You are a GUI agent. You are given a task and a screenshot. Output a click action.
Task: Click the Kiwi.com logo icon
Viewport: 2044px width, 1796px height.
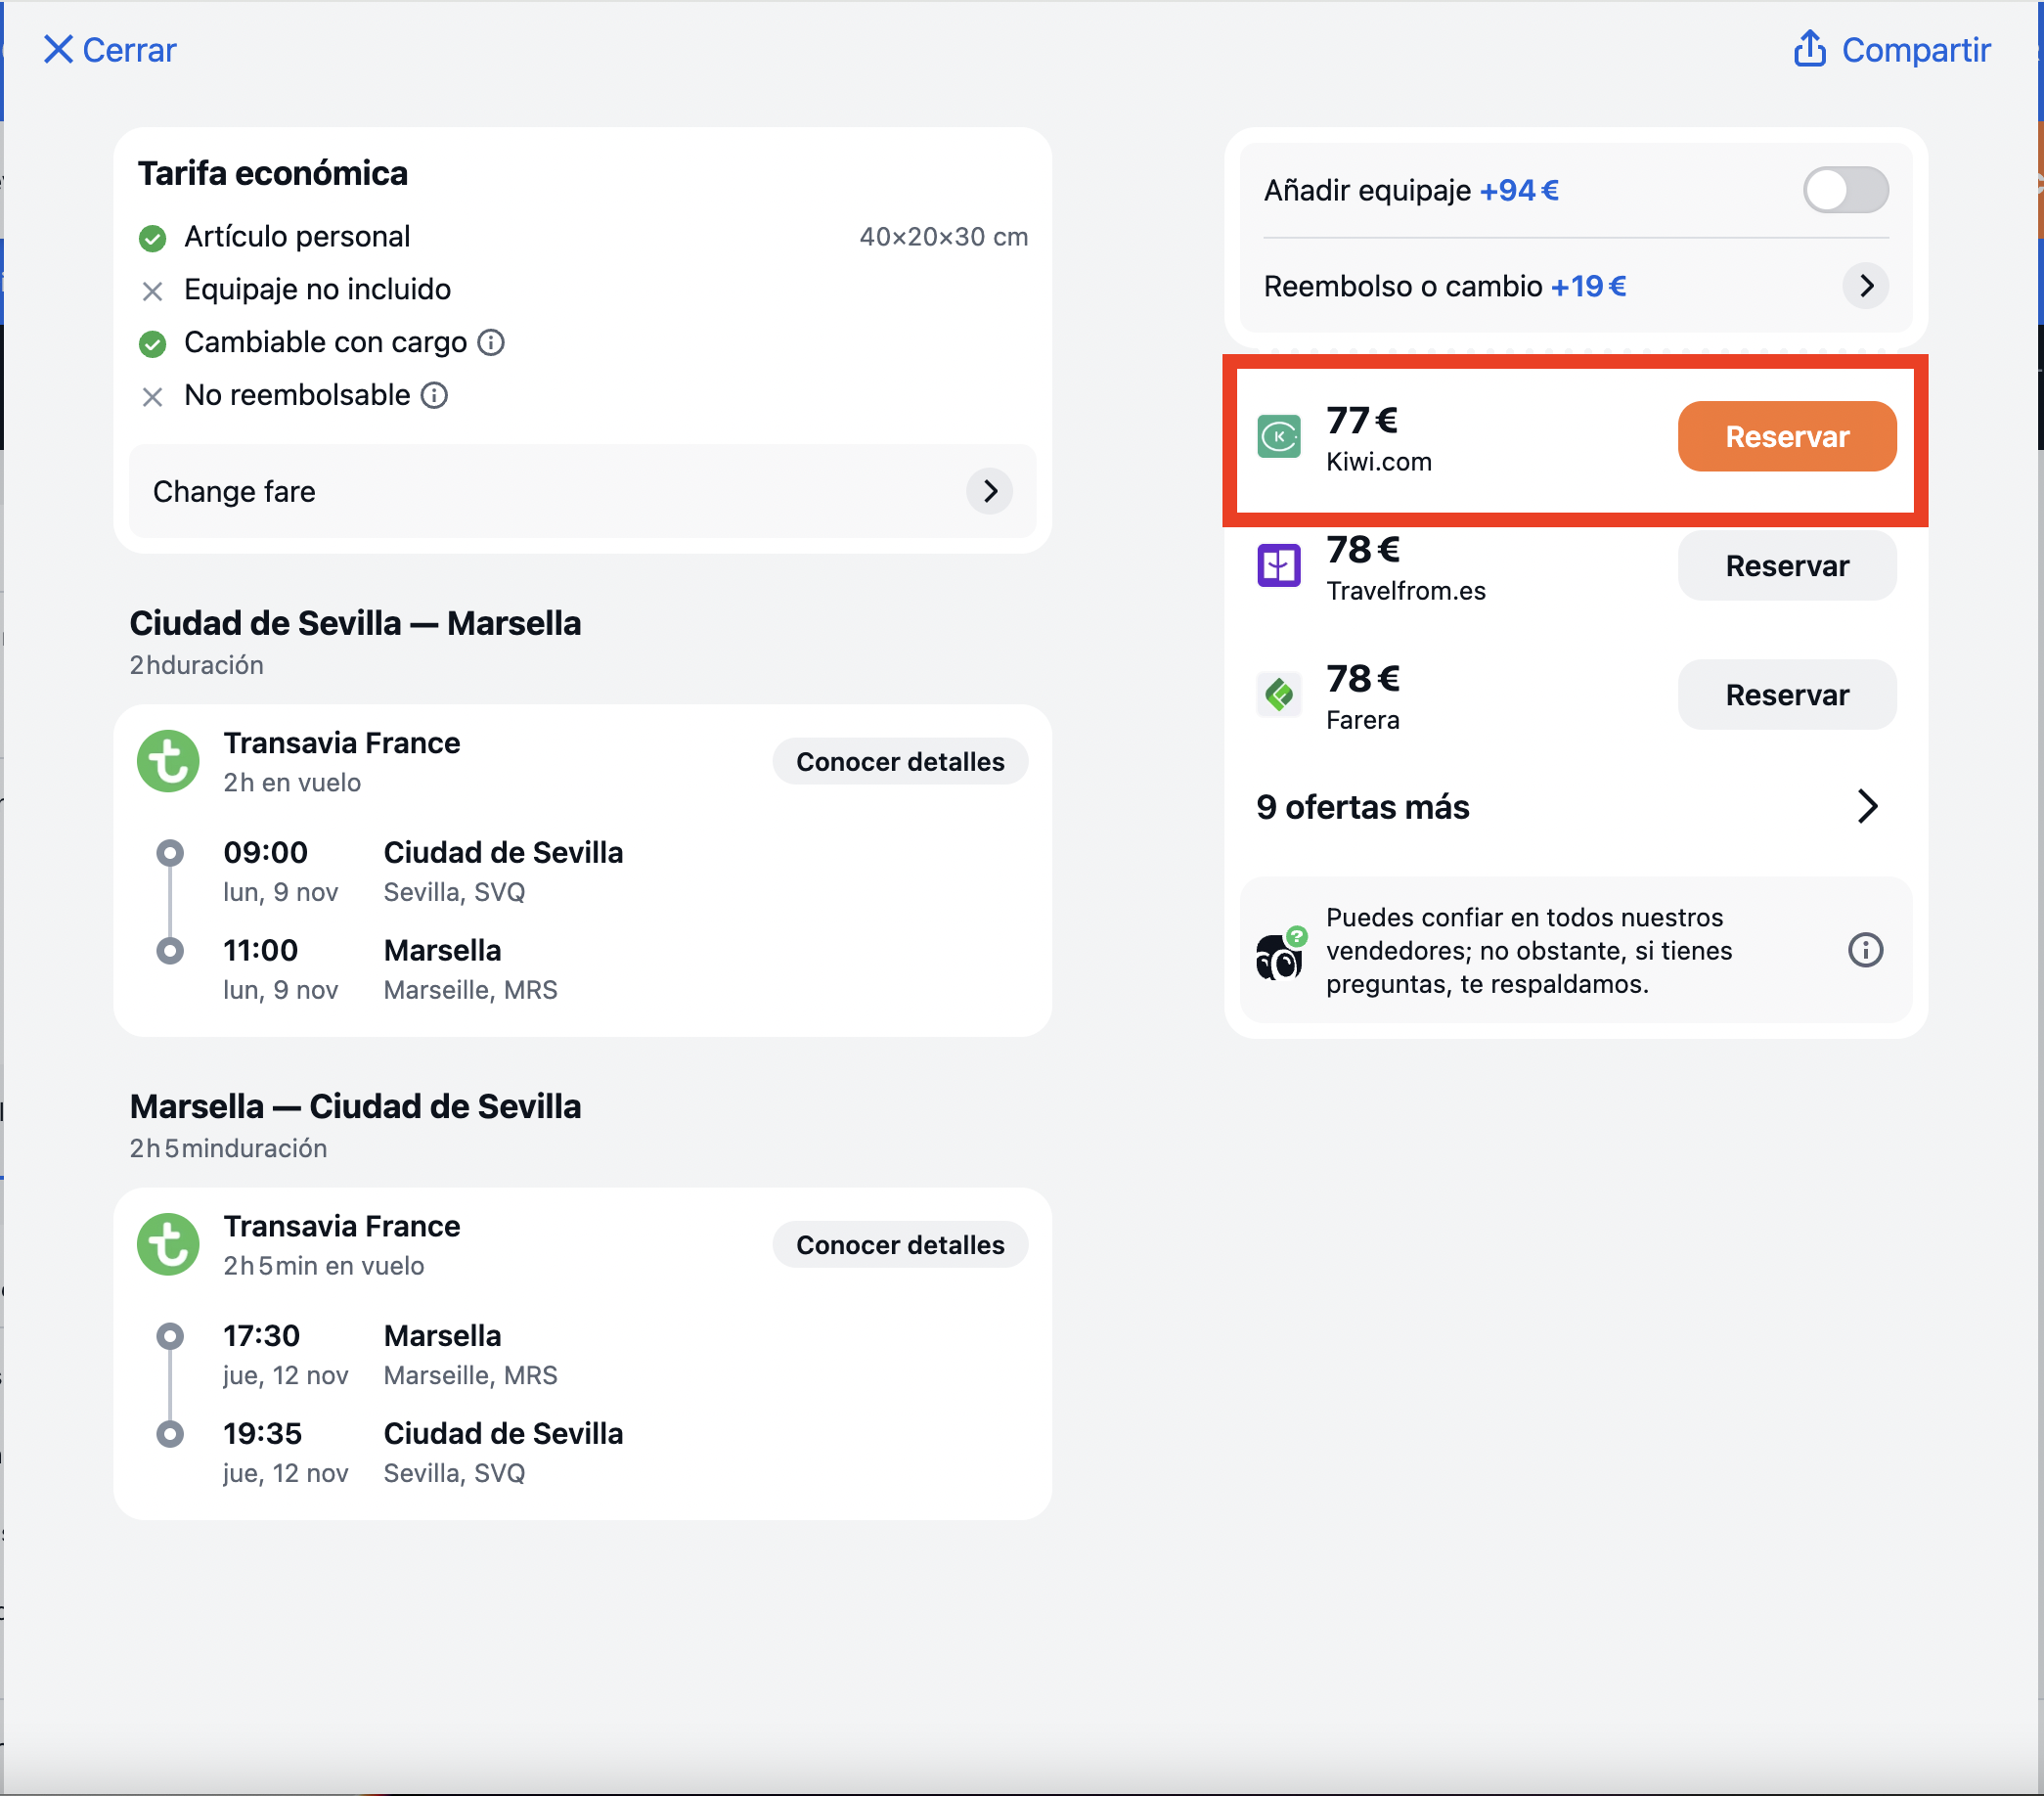[1278, 436]
